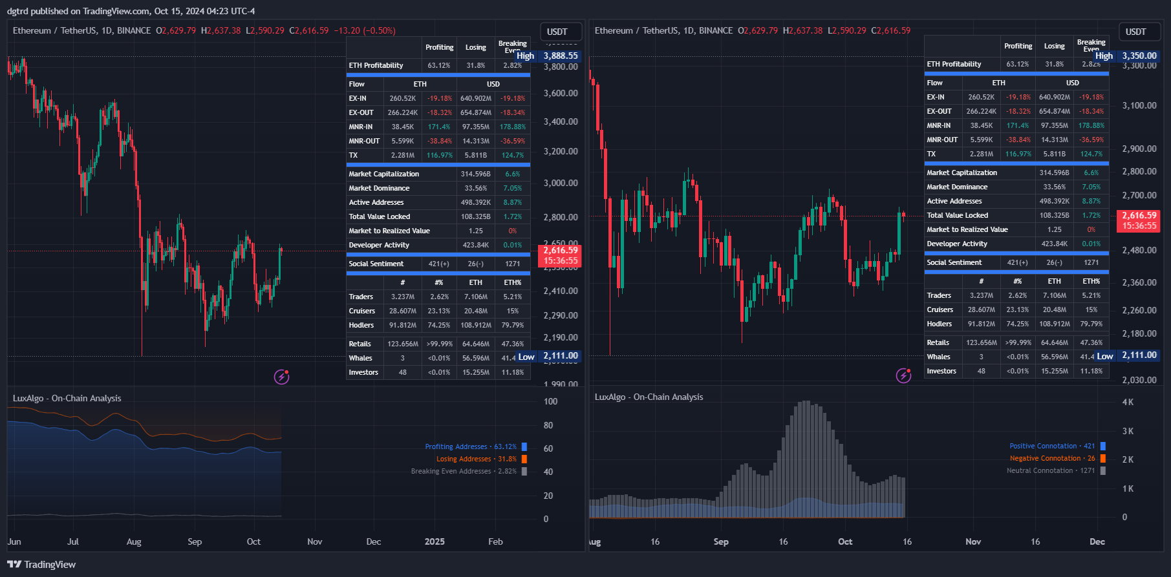Click the purple lightning icon on left chart
Screen dimensions: 1171x577
point(282,377)
